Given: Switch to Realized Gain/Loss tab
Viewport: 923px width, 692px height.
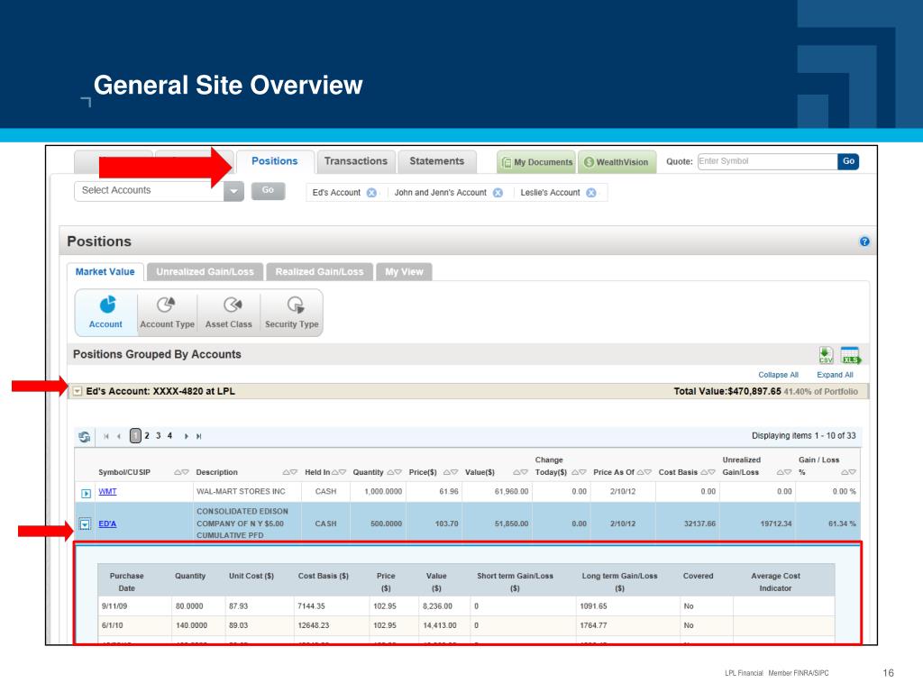Looking at the screenshot, I should [320, 272].
